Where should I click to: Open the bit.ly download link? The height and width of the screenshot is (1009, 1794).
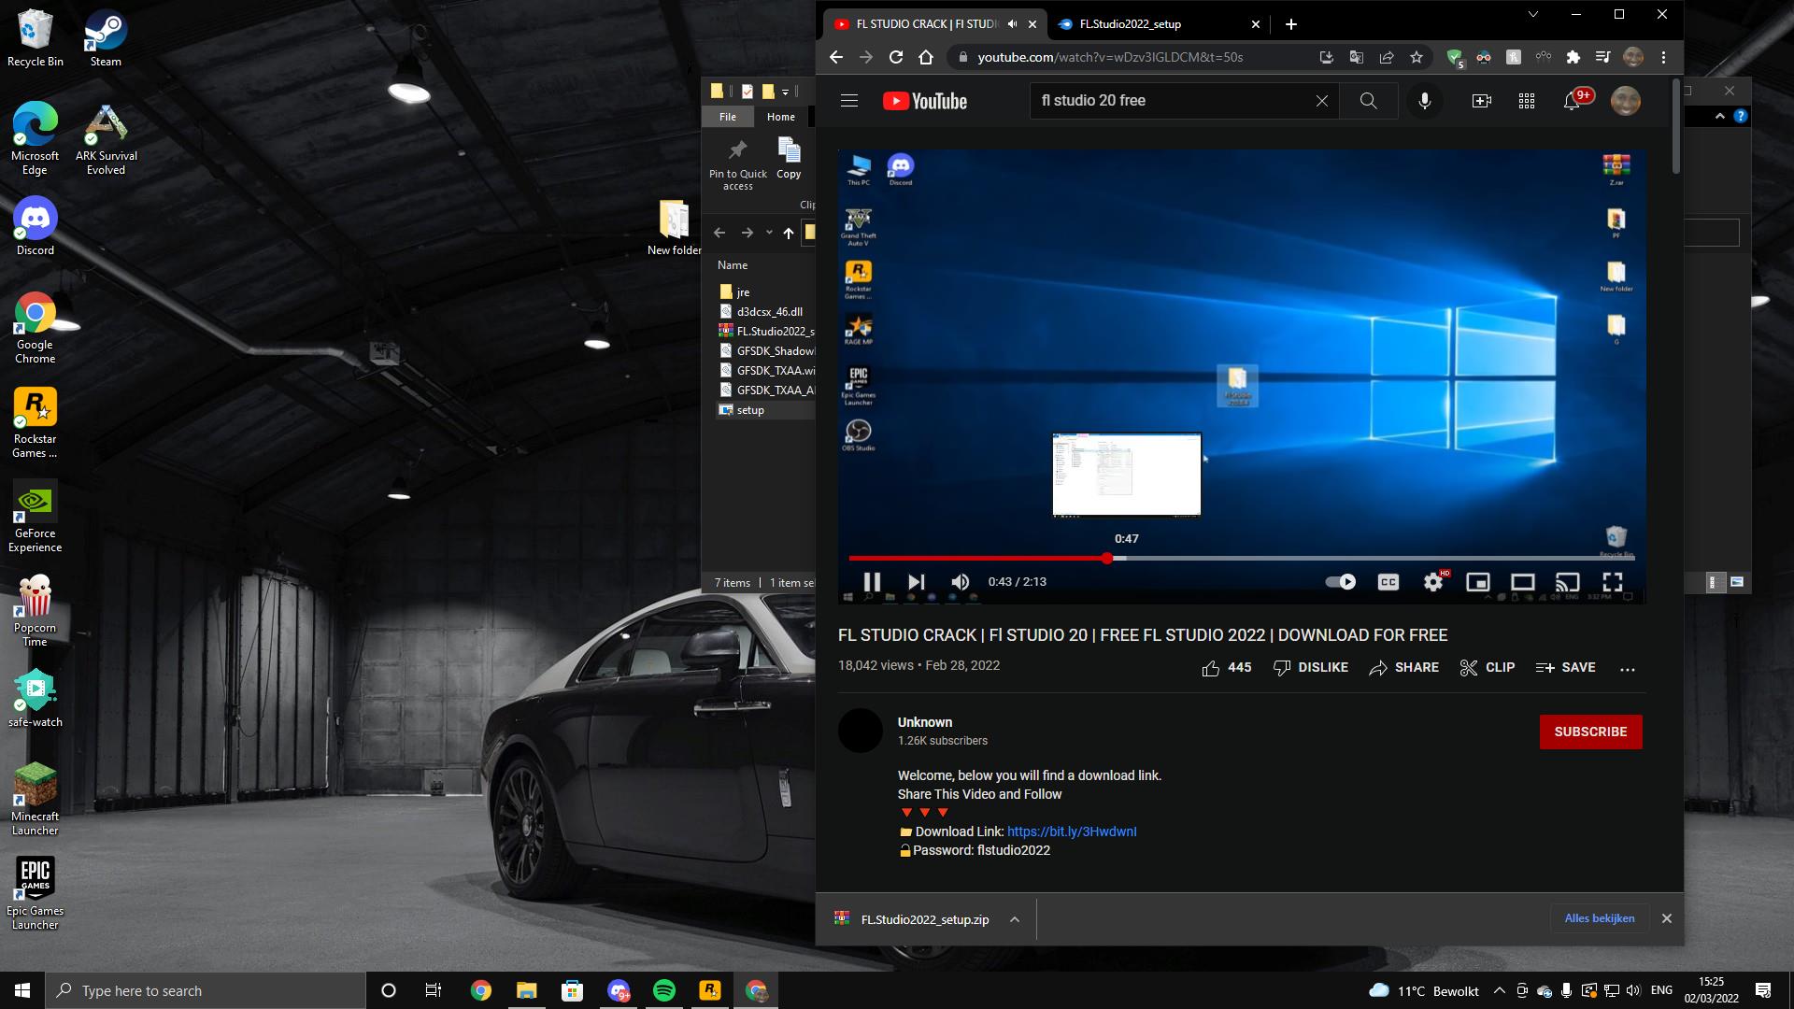click(1072, 831)
